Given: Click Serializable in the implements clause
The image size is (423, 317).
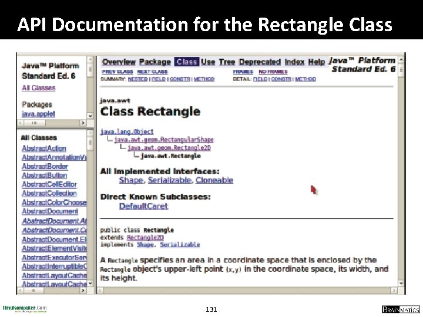Looking at the screenshot, I should point(180,244).
